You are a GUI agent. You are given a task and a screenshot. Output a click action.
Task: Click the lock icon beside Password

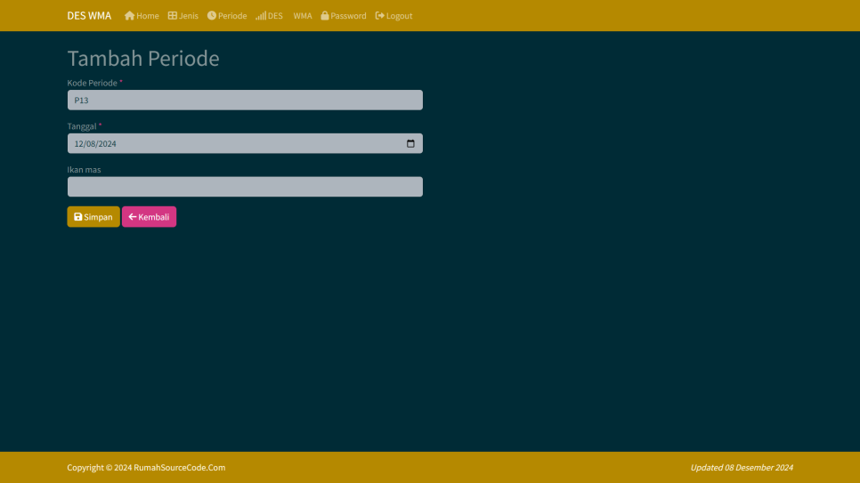coord(325,16)
